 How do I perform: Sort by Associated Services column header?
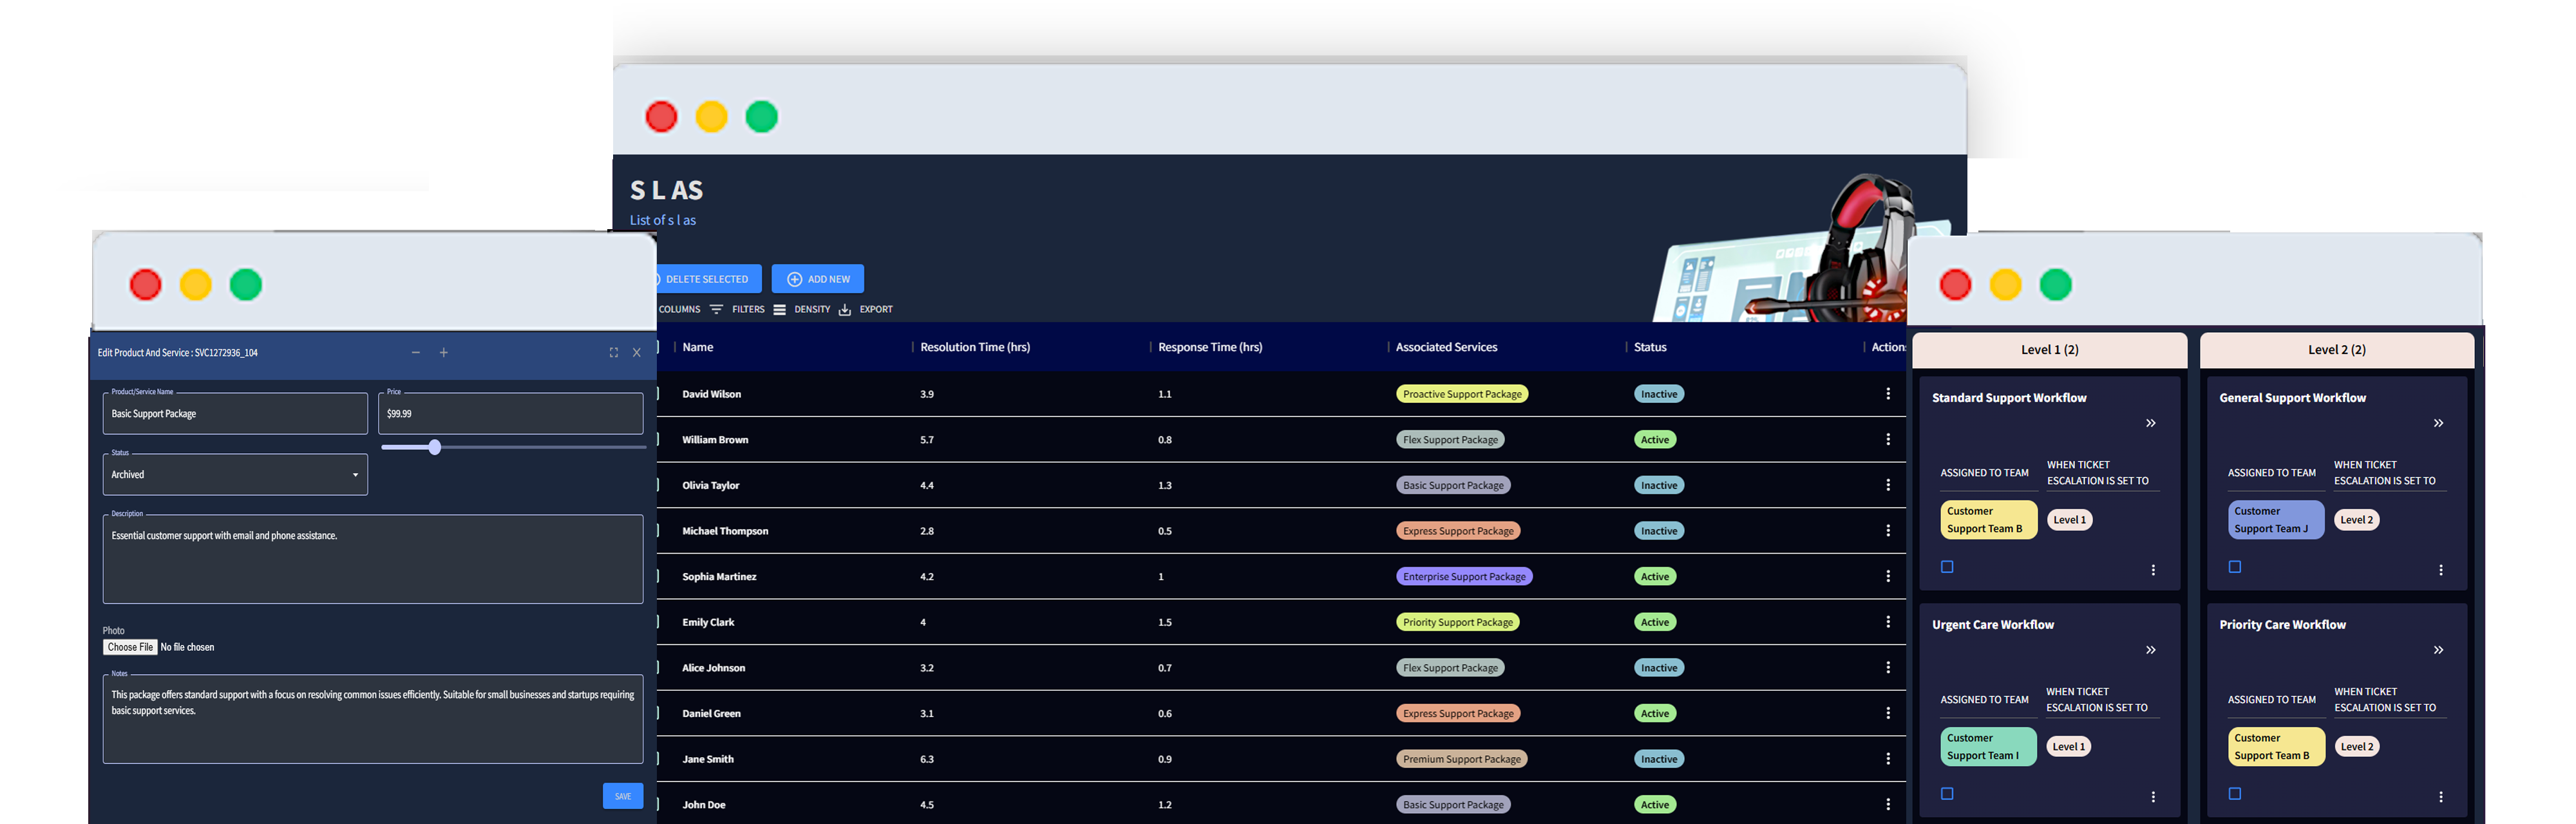click(1446, 348)
